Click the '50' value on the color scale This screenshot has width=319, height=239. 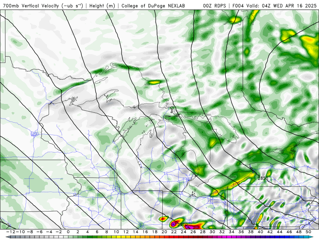[x=308, y=232]
